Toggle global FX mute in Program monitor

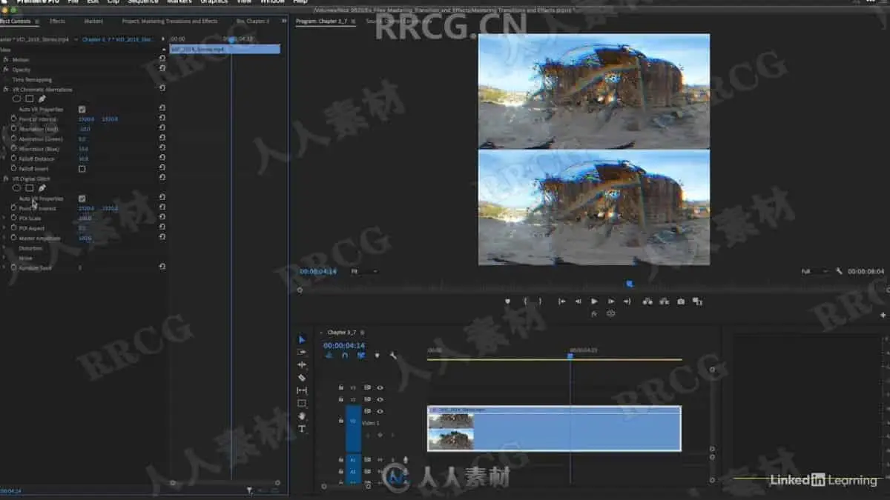[593, 313]
